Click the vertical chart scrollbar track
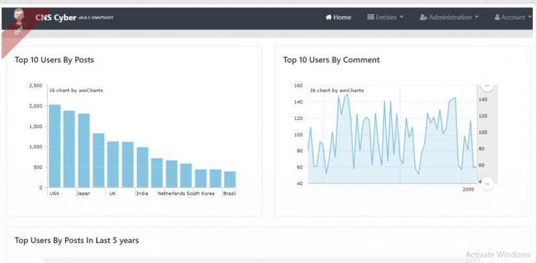This screenshot has height=263, width=537. tap(487, 134)
